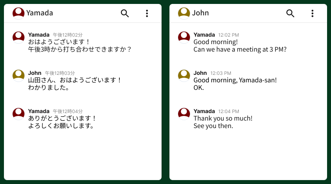This screenshot has height=184, width=331.
Task: Click Yamada's avatar beside おはようございます message
Action: [x=19, y=37]
